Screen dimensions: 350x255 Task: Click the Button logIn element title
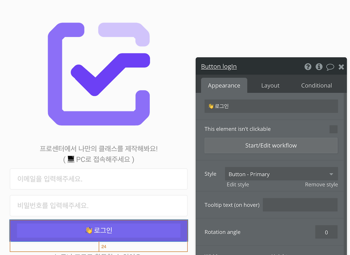pos(219,66)
